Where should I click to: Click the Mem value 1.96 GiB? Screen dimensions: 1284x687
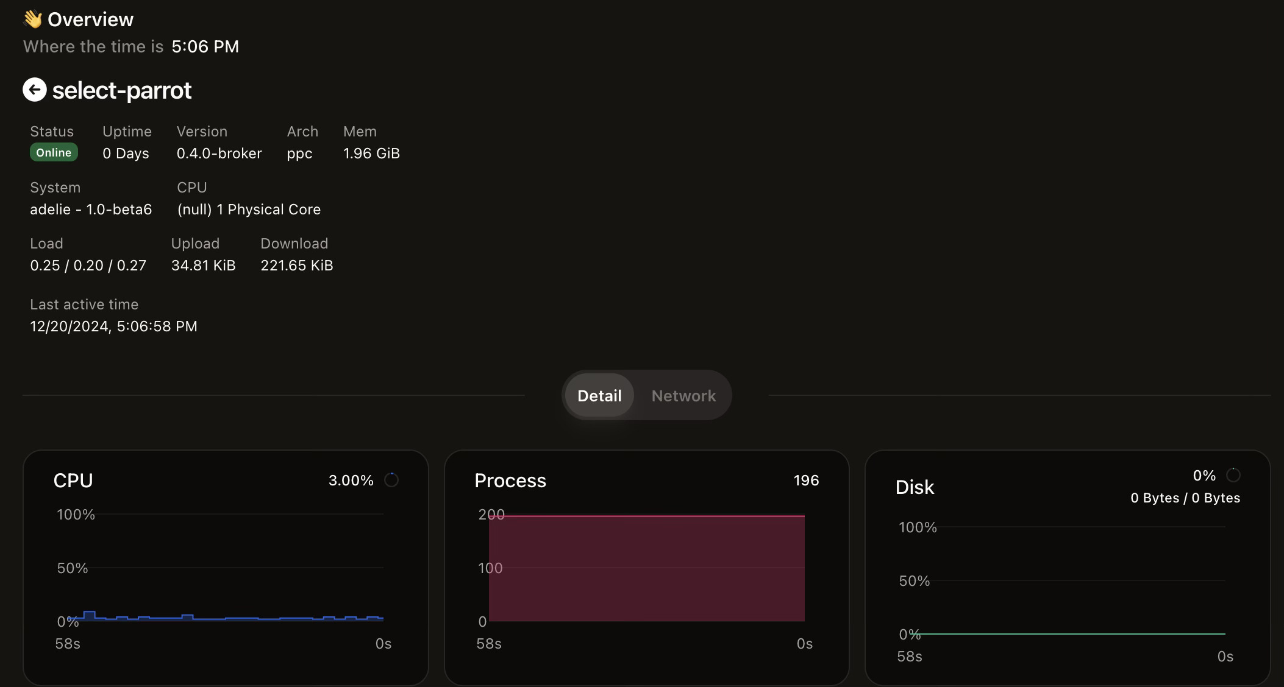(x=371, y=153)
